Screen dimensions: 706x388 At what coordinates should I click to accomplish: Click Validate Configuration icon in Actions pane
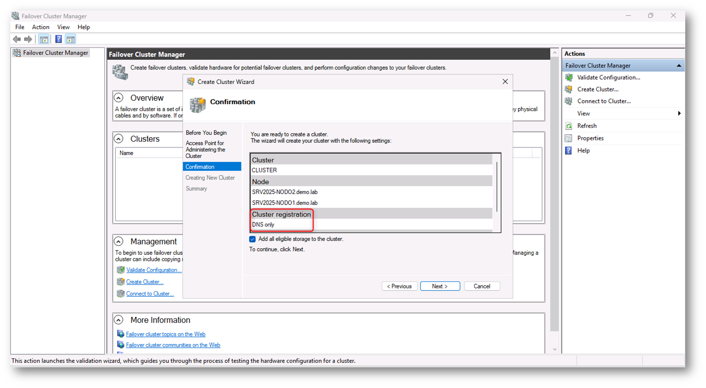569,78
